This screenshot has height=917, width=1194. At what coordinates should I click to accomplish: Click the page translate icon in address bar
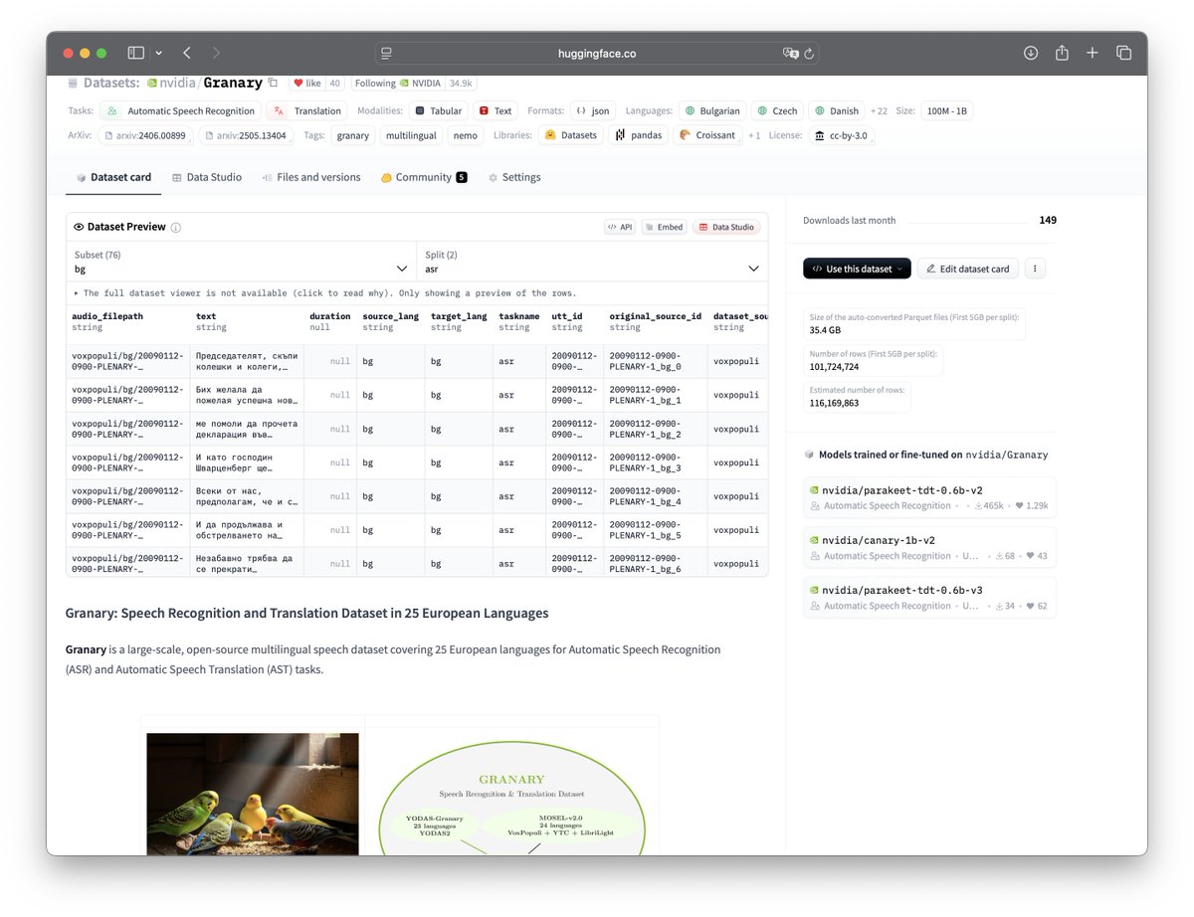tap(790, 54)
